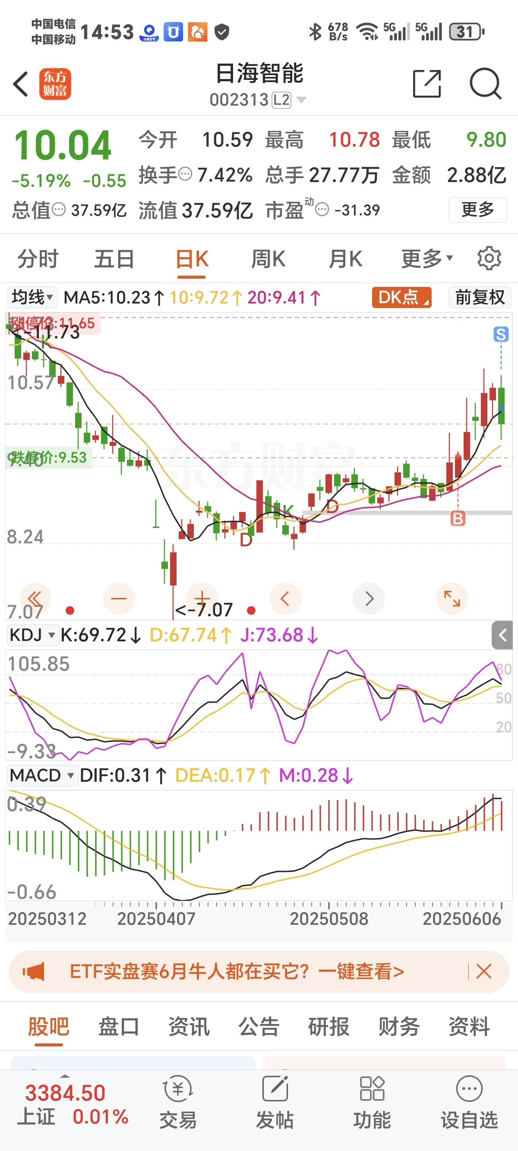Screen dimensions: 518x1151
Task: Tap the current price 10.04
Action: [x=63, y=145]
